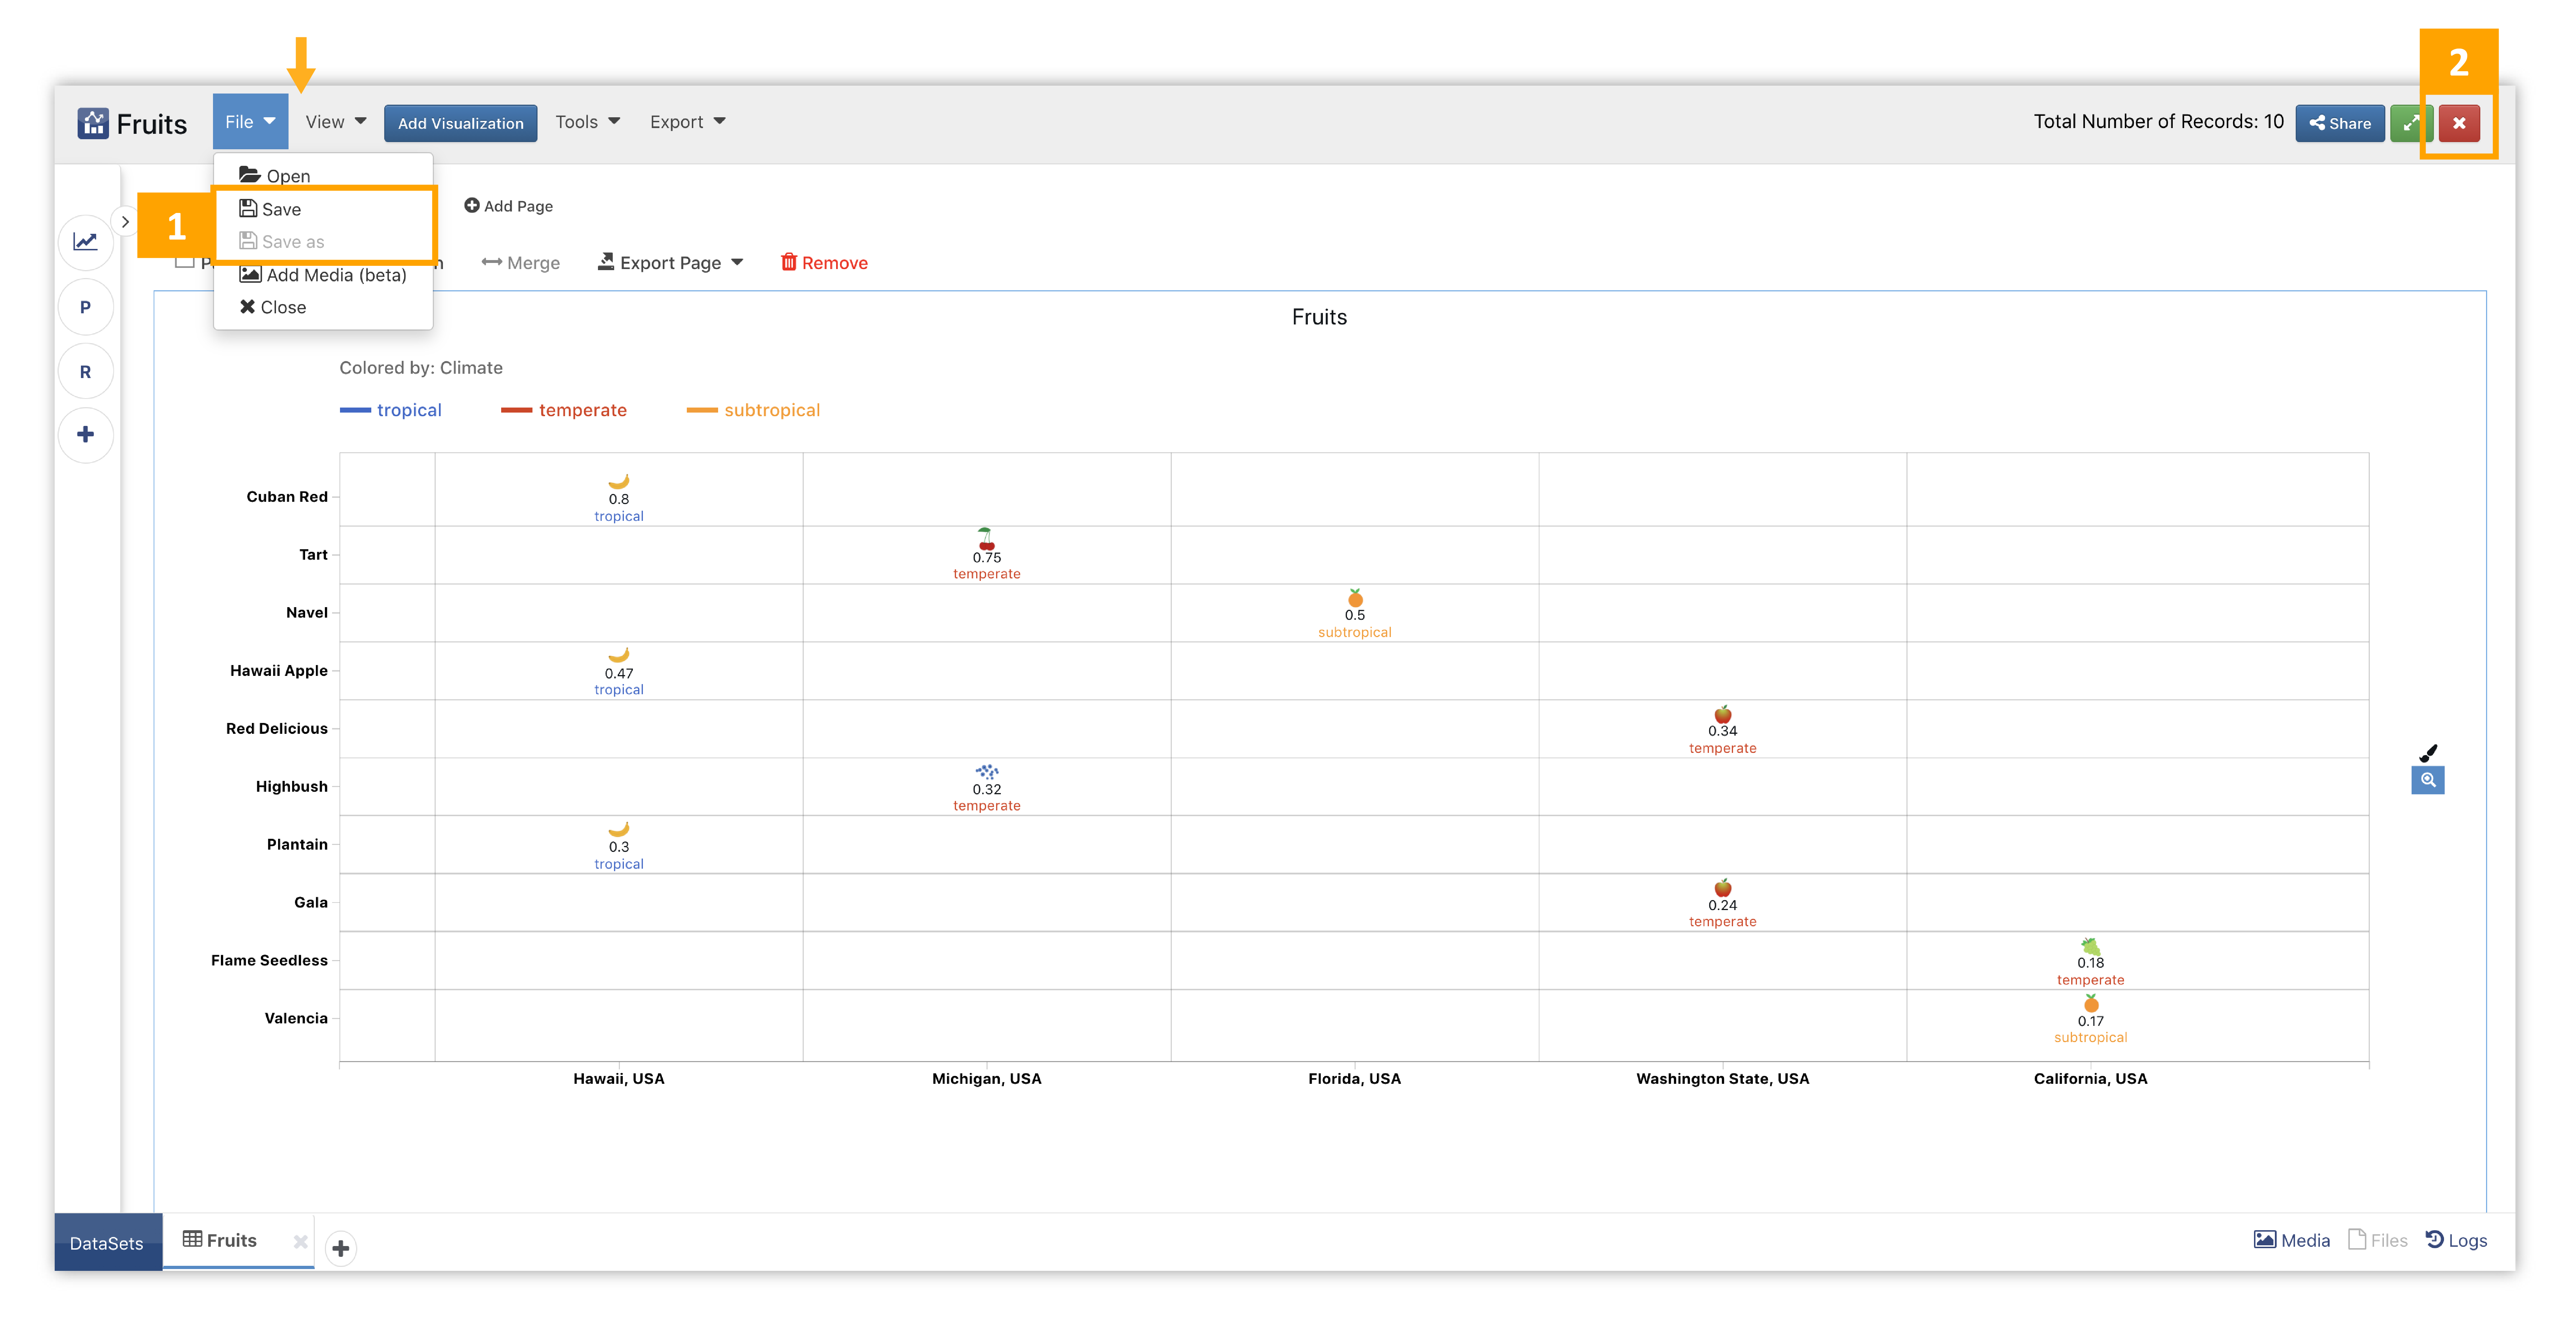Expand the Export dropdown

click(x=687, y=122)
